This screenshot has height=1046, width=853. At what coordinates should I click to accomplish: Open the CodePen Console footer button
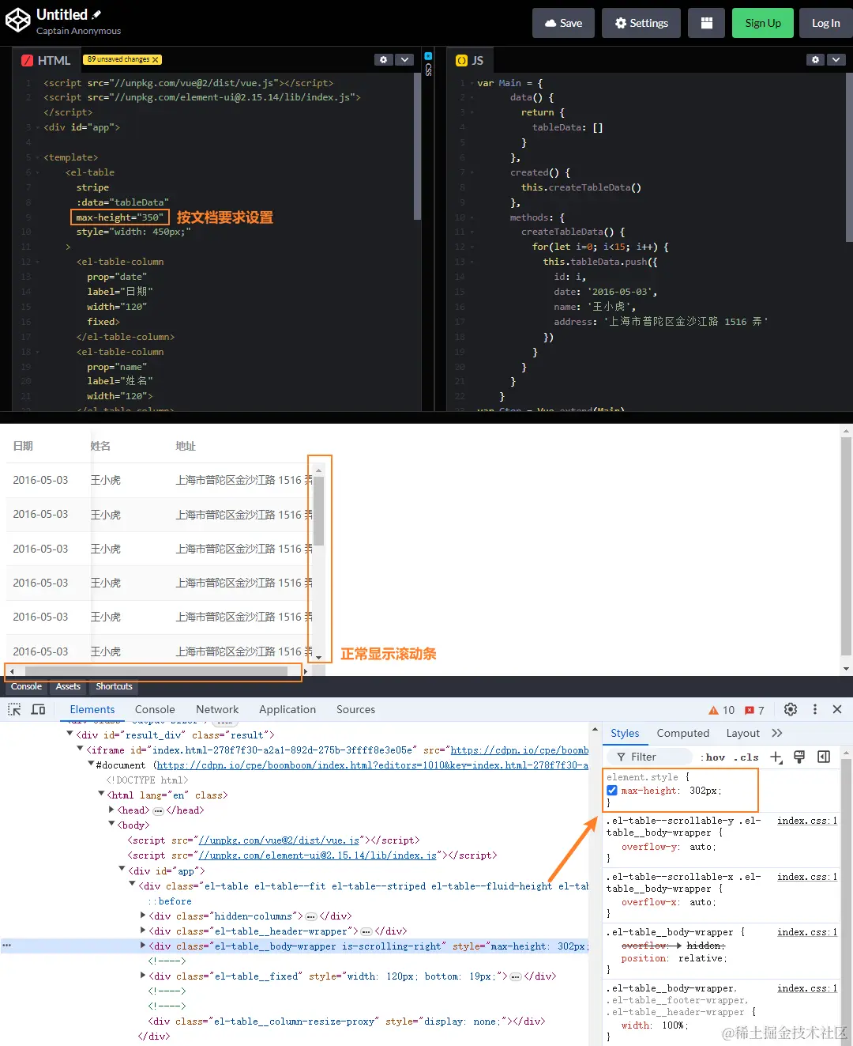(x=26, y=686)
